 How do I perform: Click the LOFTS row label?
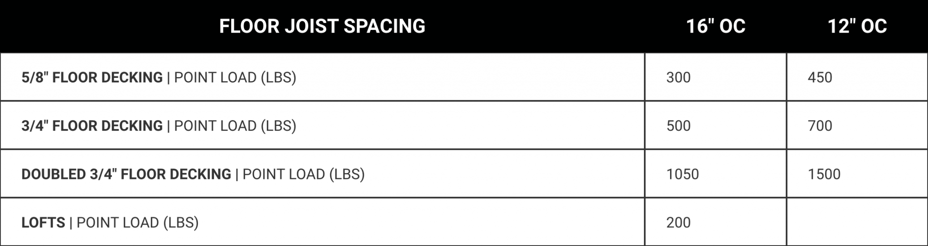coord(43,222)
